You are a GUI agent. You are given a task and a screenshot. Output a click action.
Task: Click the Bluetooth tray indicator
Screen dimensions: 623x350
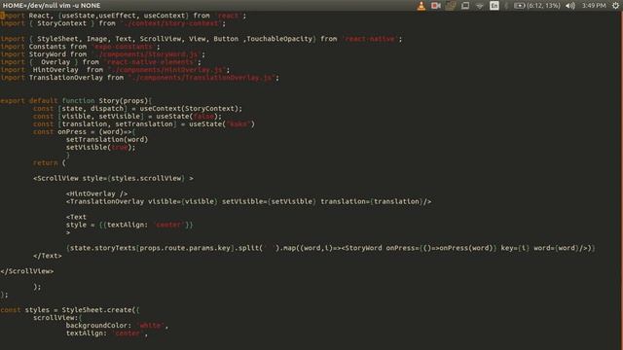(x=506, y=6)
